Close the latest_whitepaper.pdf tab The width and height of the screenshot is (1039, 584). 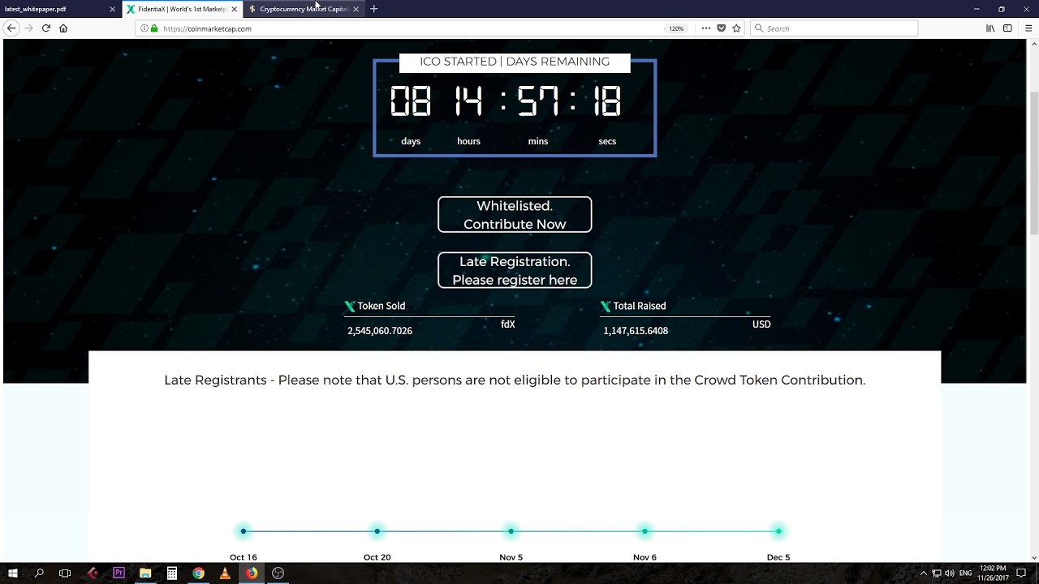click(113, 9)
